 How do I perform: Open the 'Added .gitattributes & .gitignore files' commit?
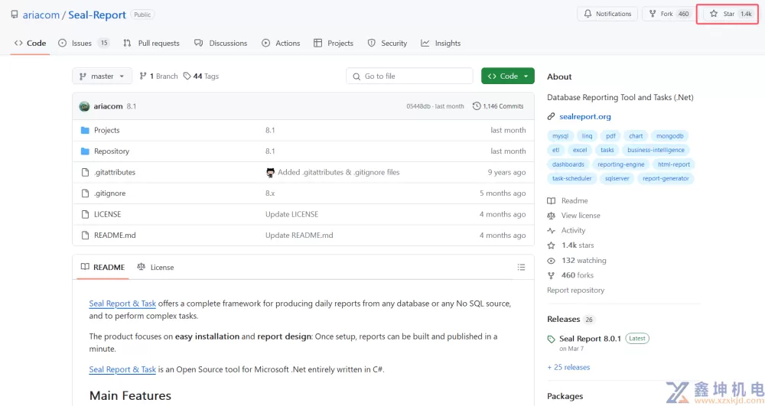point(339,173)
